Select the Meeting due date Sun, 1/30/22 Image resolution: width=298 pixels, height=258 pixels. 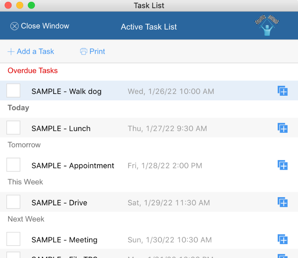(x=170, y=240)
